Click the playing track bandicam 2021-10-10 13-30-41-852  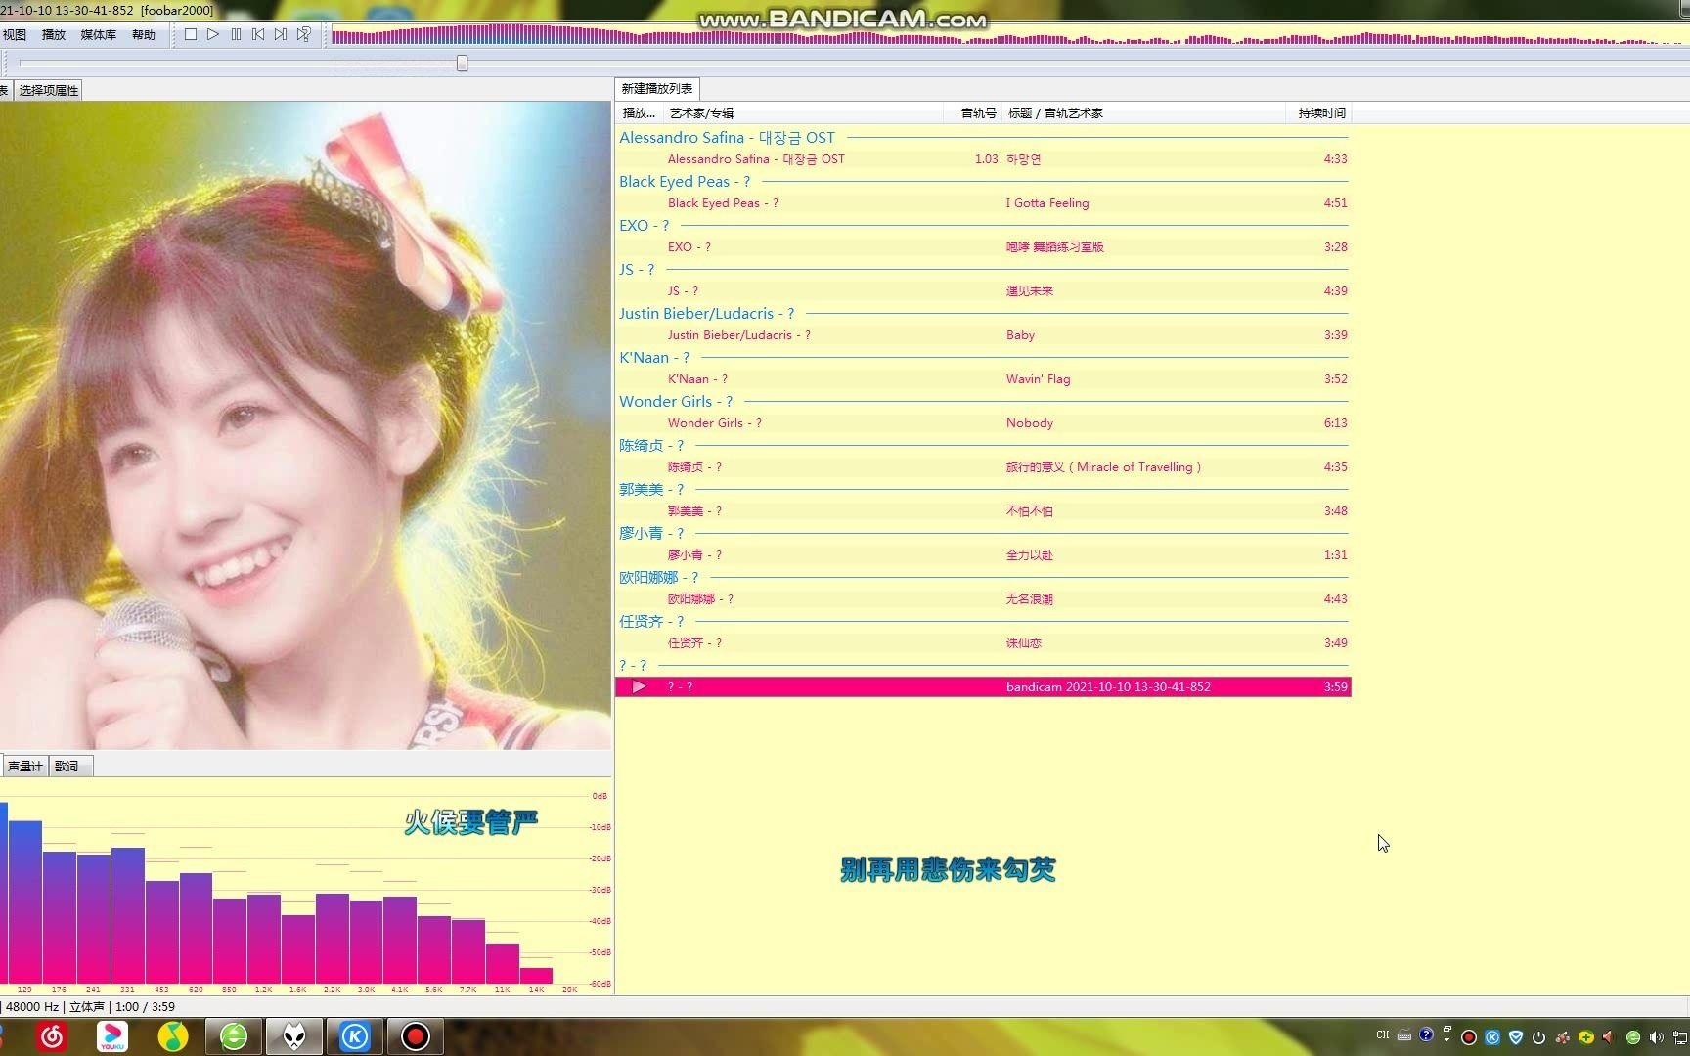[x=983, y=687]
